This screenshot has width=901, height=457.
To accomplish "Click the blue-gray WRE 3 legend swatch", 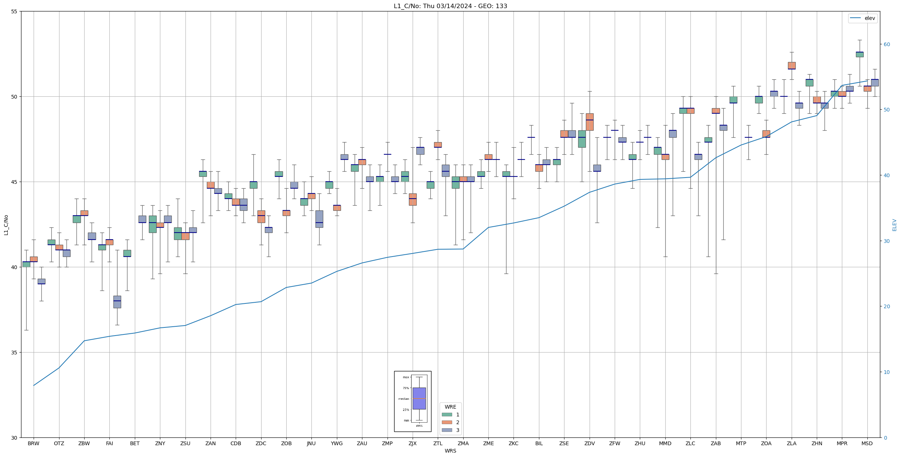I will coord(447,430).
